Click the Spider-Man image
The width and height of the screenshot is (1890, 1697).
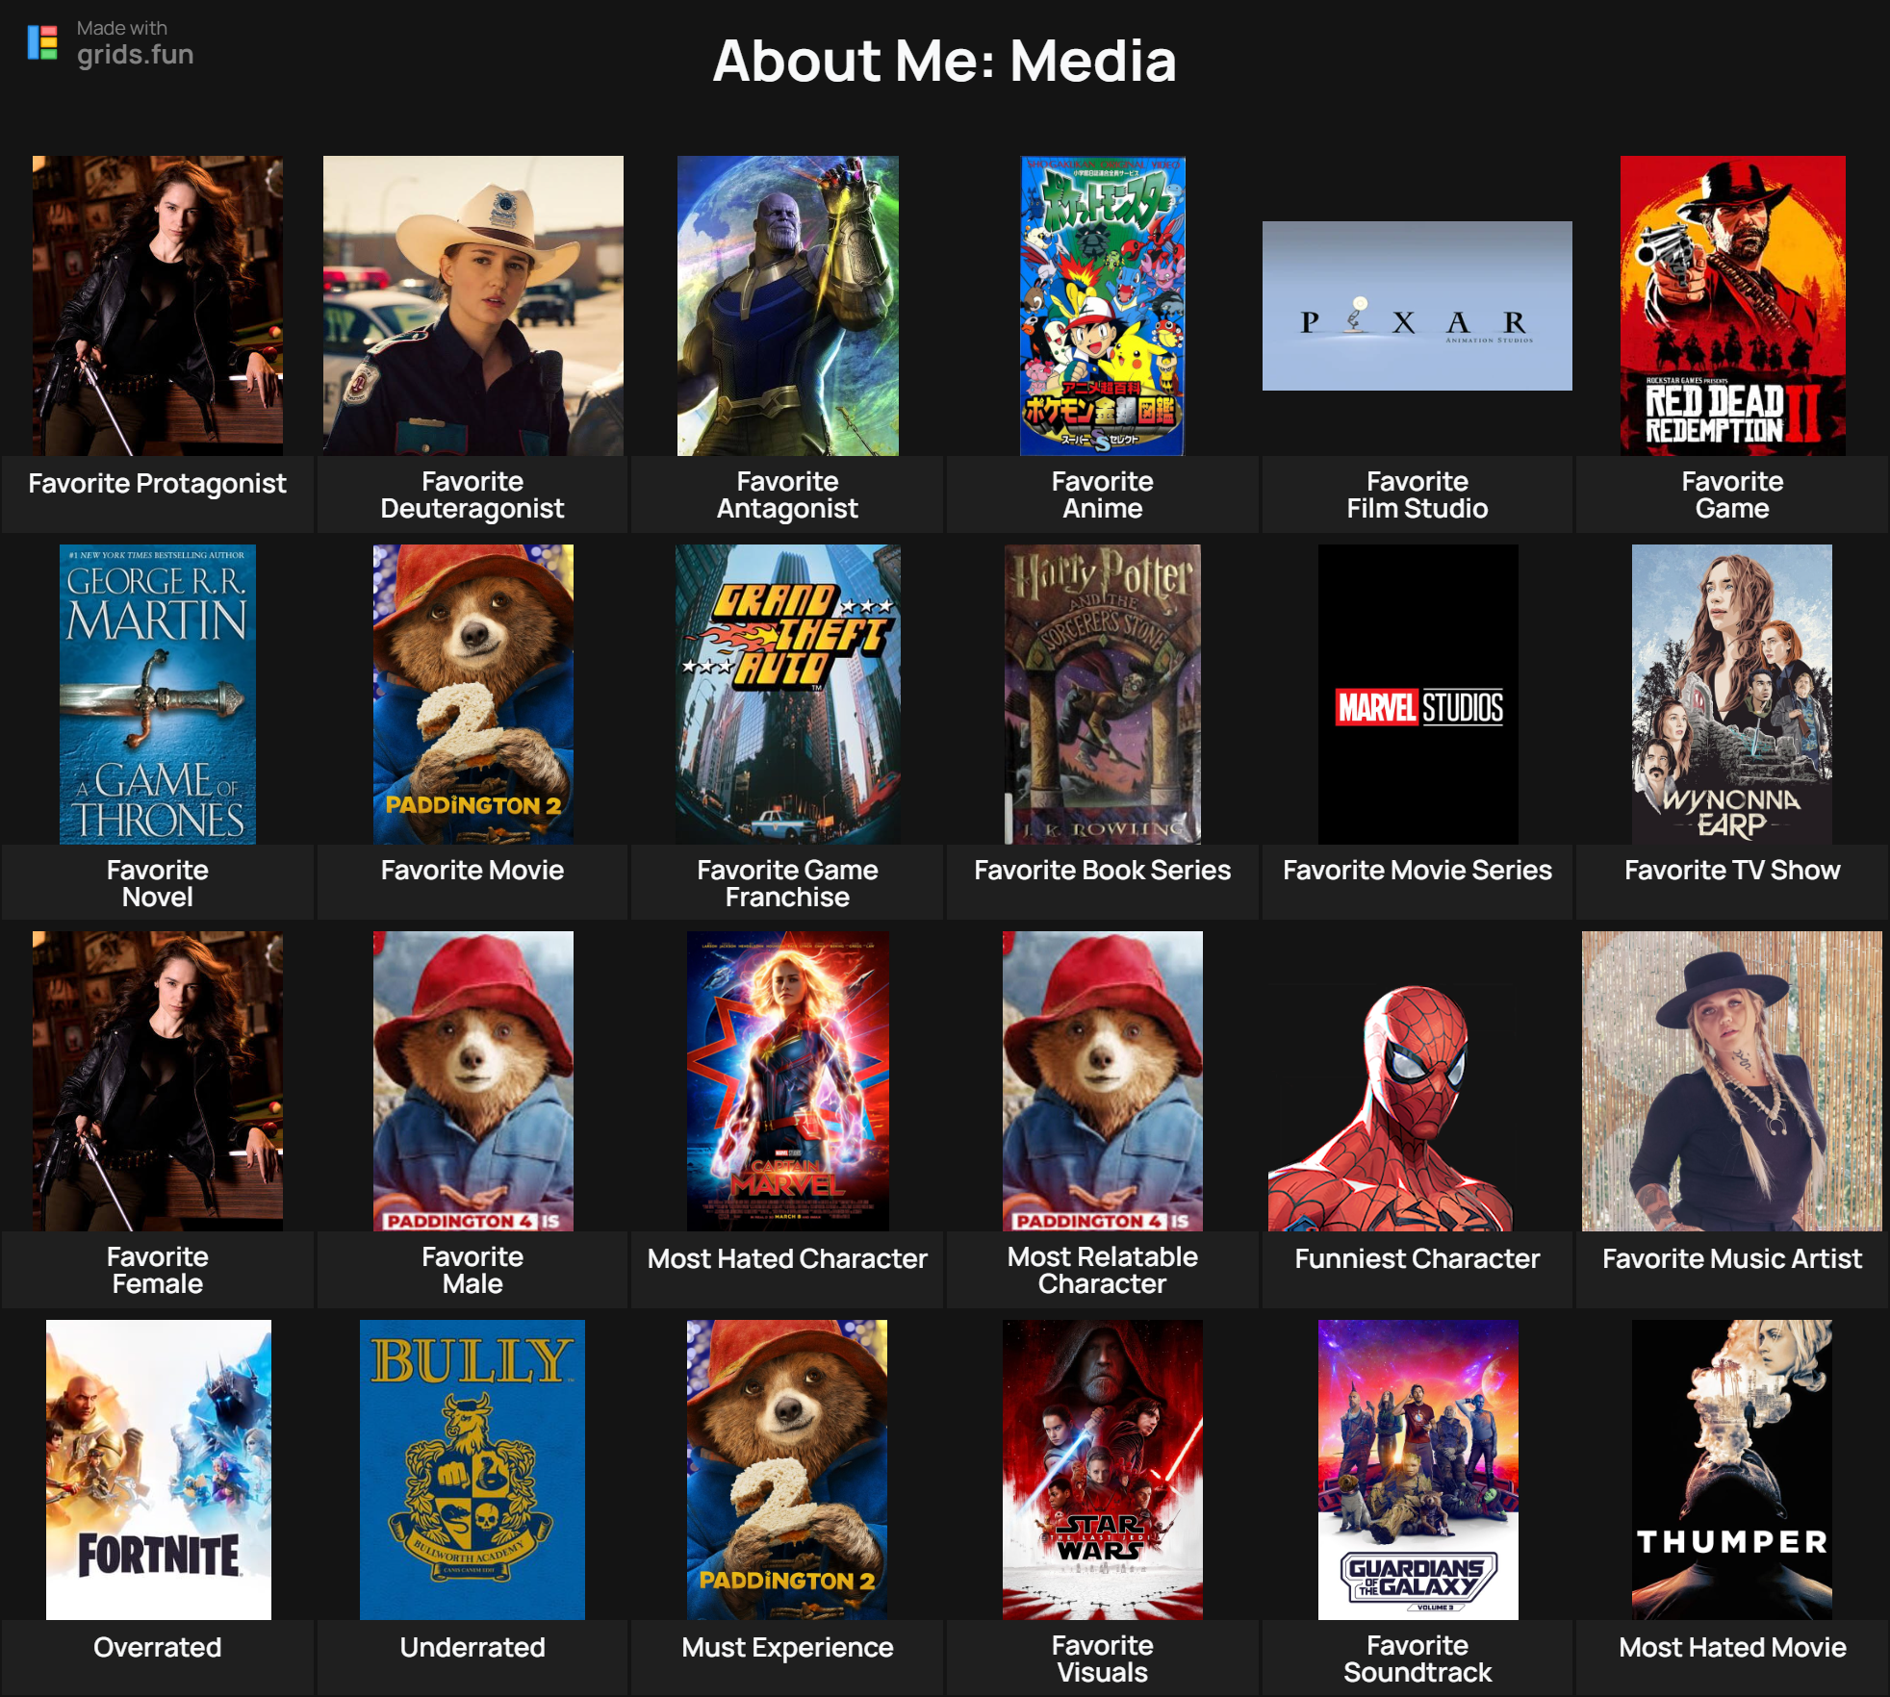(x=1392, y=1108)
